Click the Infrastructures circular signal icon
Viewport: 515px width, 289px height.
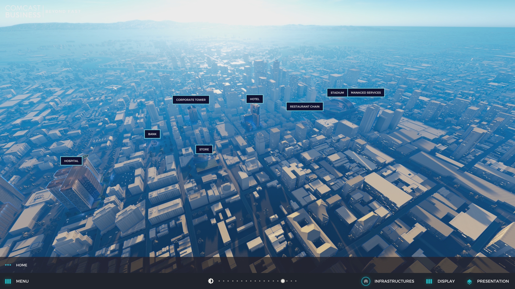pyautogui.click(x=366, y=281)
